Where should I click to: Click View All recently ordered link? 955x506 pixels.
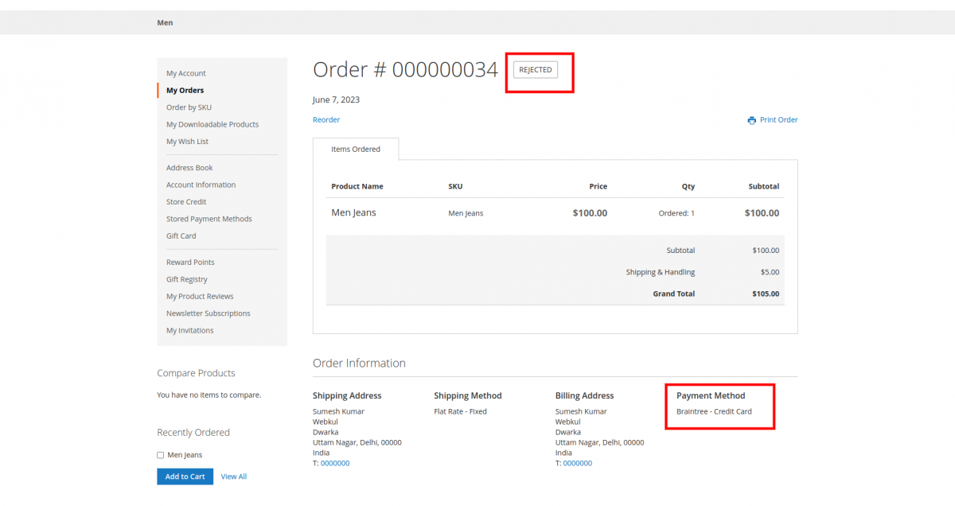234,477
